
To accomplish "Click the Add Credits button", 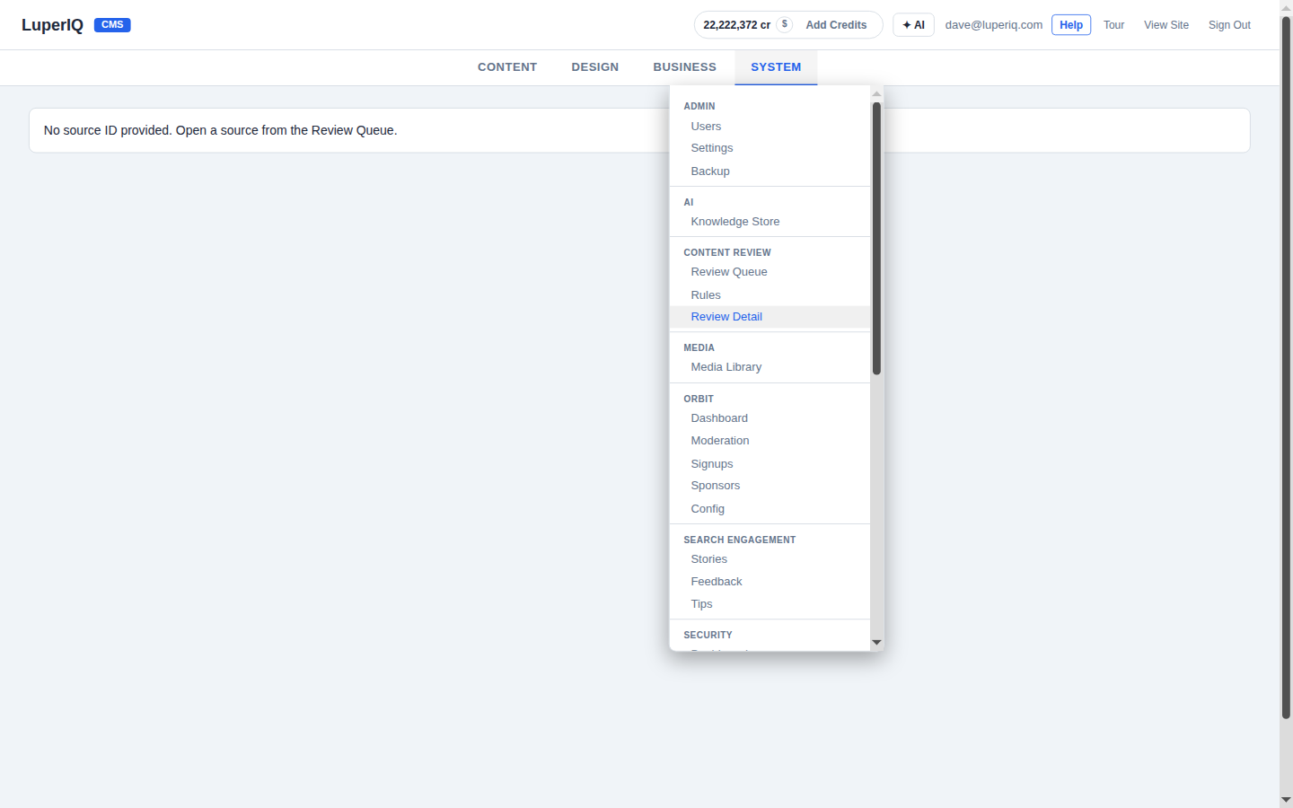I will tap(836, 24).
